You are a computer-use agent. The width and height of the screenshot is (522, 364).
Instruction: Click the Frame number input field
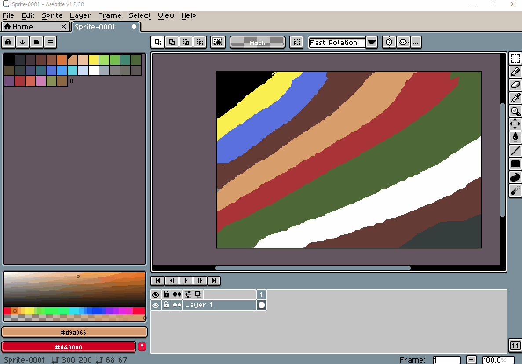click(x=446, y=360)
